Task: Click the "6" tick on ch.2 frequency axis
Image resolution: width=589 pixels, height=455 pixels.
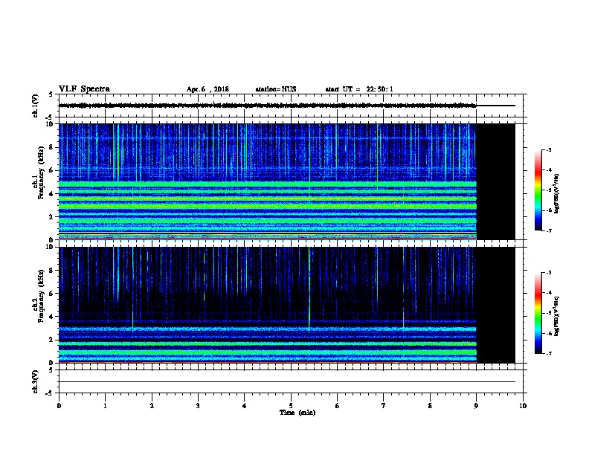Action: coord(52,294)
